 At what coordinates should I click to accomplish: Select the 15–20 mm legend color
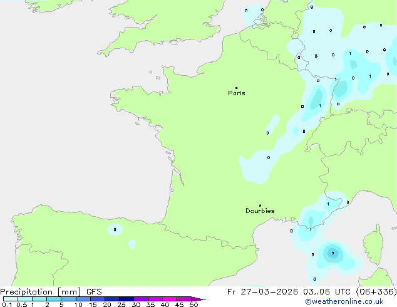click(x=98, y=299)
